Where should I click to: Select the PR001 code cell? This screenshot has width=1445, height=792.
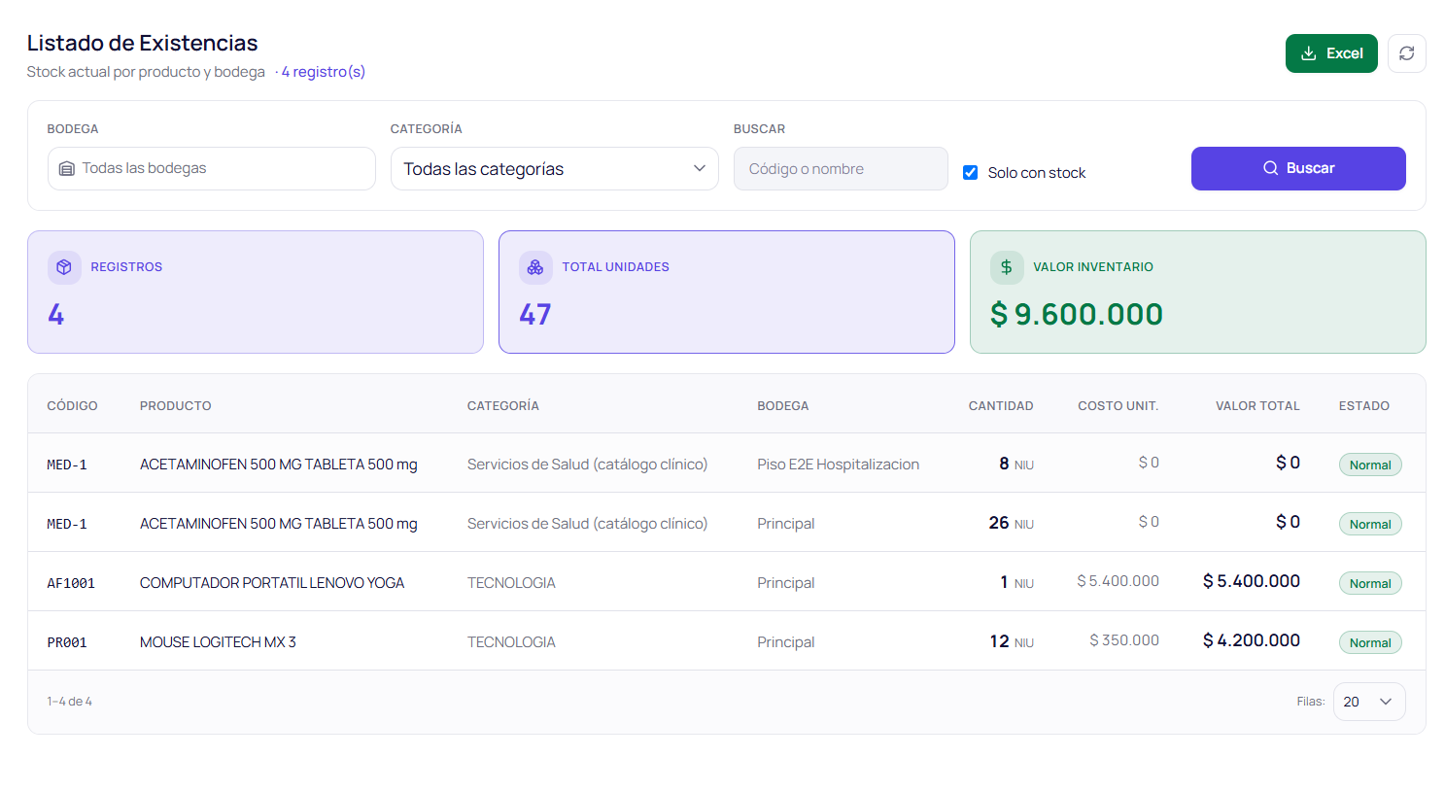tap(67, 642)
